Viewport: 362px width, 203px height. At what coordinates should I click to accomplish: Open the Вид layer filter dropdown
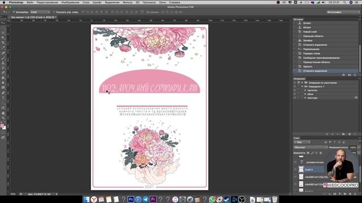(302, 142)
